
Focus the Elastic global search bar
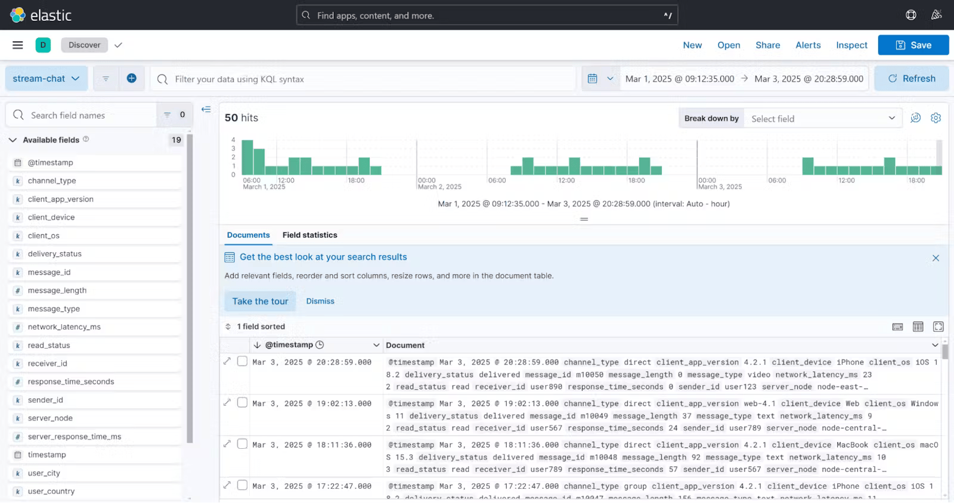[487, 15]
